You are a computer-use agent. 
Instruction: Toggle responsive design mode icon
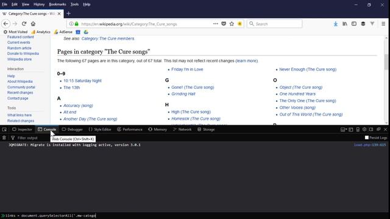pos(358,130)
